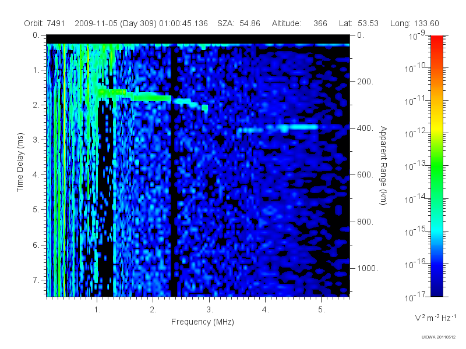Click the 'Orbit: 7491' header text
Viewport: 466px width, 349px height.
pyautogui.click(x=44, y=23)
